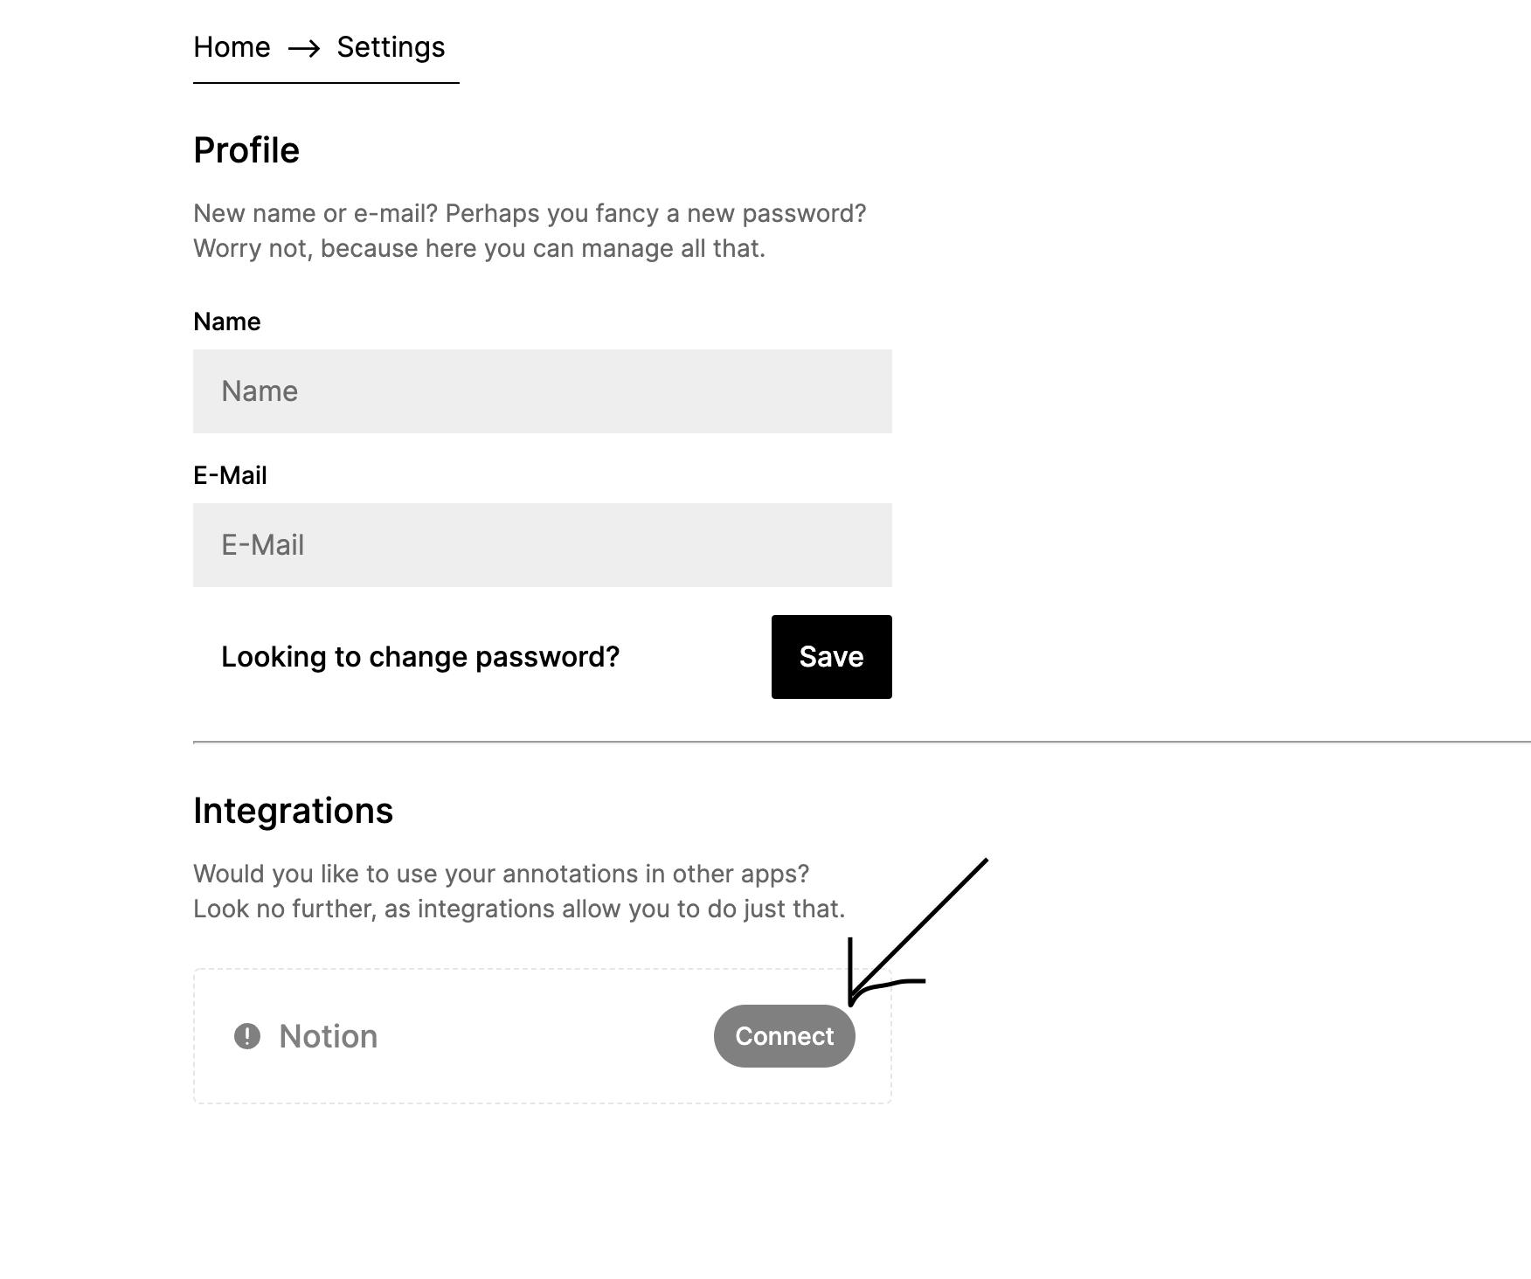Click the Notion integration label
1531x1279 pixels.
[x=329, y=1036]
